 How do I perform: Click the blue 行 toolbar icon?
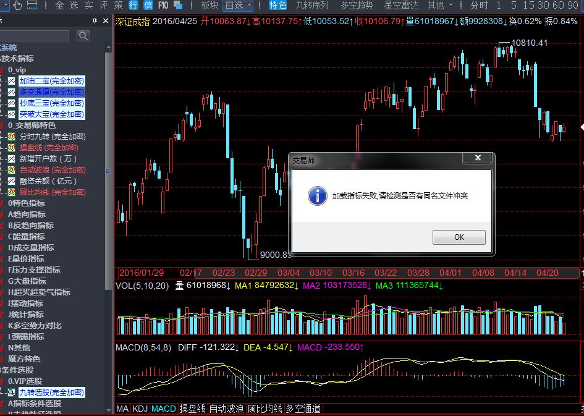[133, 6]
